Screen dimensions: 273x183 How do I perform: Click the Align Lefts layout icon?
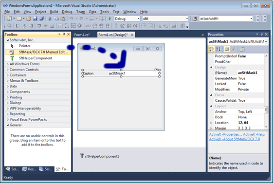tap(18, 26)
